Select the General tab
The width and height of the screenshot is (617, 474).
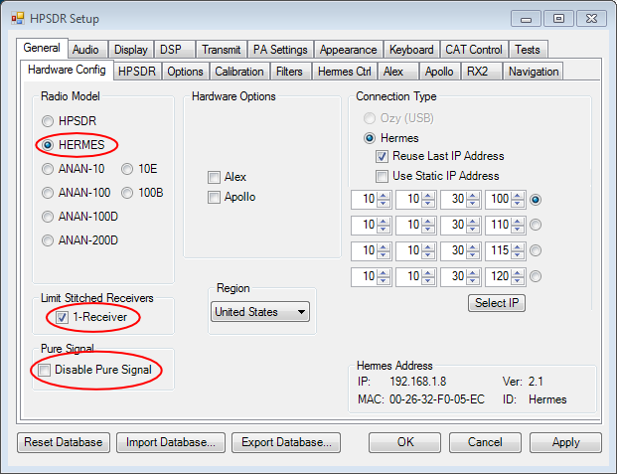[x=42, y=48]
